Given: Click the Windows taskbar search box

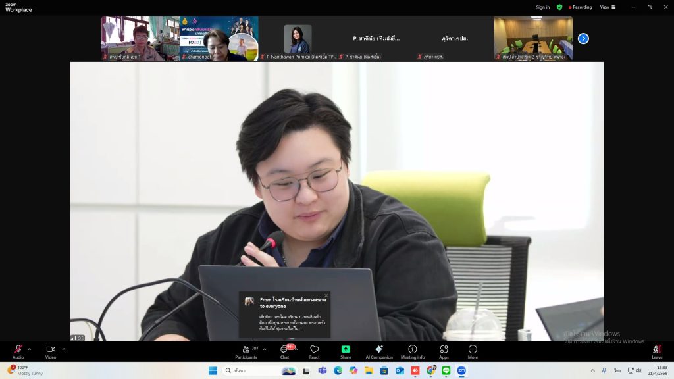Looking at the screenshot, I should click(x=261, y=370).
